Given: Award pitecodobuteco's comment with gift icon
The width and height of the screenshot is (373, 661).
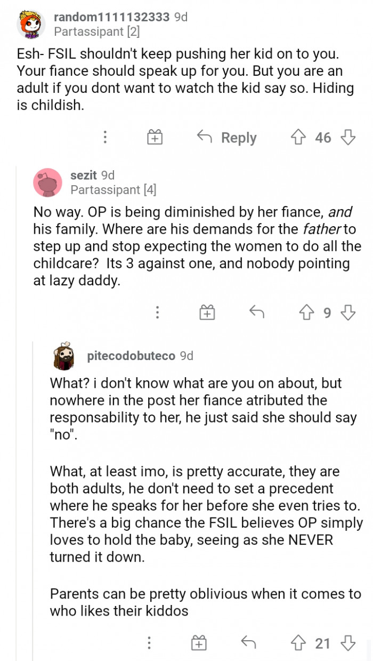Looking at the screenshot, I should pyautogui.click(x=199, y=643).
